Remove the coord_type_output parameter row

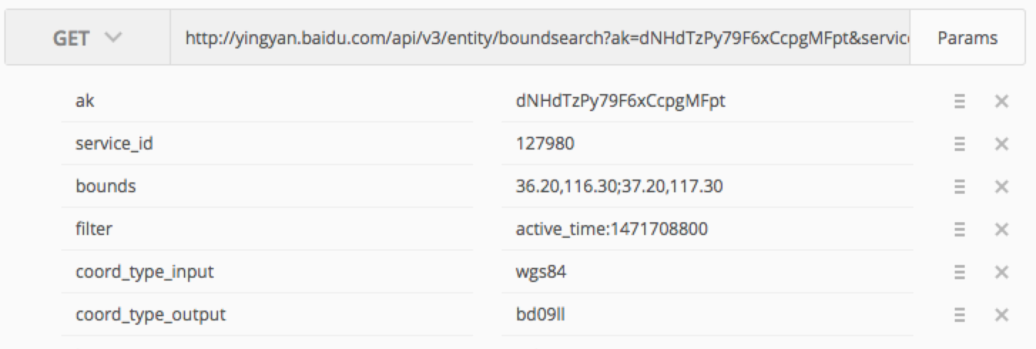[x=1001, y=315]
